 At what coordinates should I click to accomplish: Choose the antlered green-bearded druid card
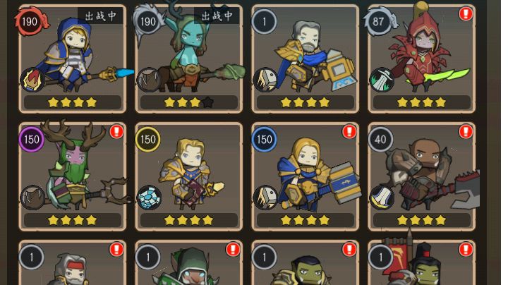[73, 177]
